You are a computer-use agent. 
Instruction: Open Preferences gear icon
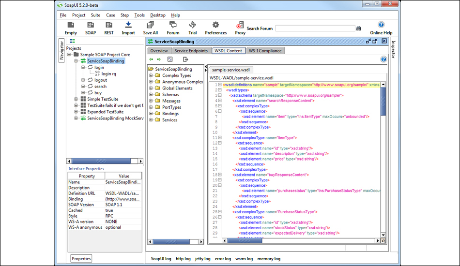click(215, 25)
